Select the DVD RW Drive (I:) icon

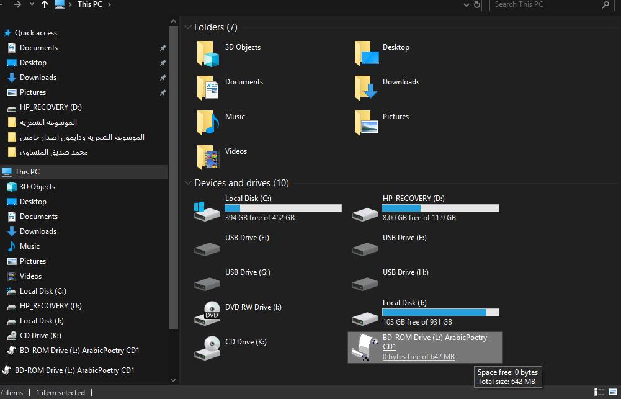(207, 313)
